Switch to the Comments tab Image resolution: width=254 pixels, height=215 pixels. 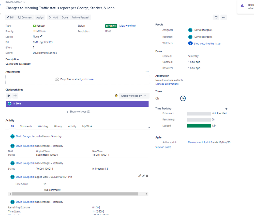[x=26, y=126]
